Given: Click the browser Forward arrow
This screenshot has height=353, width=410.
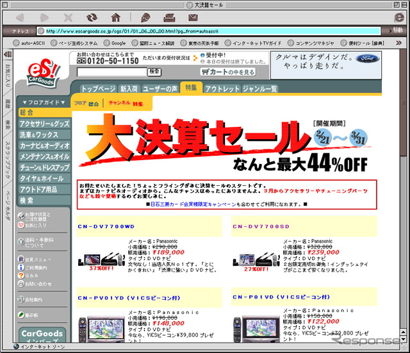Looking at the screenshot, I should [x=44, y=18].
